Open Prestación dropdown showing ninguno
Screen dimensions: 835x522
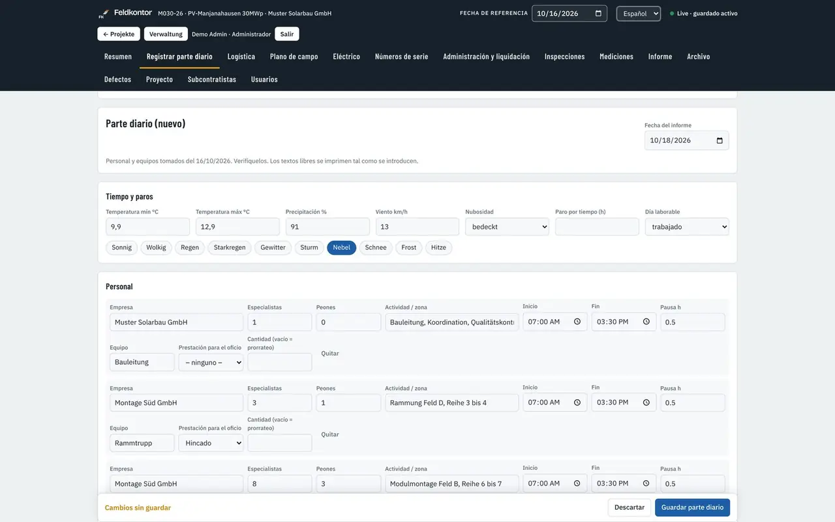(211, 362)
